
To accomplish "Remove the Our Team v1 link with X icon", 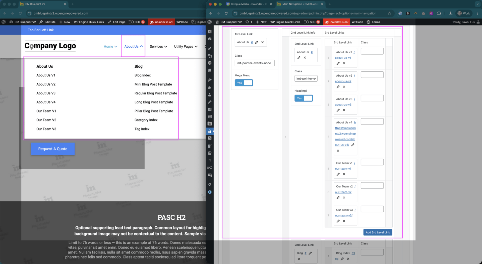I will pyautogui.click(x=344, y=174).
